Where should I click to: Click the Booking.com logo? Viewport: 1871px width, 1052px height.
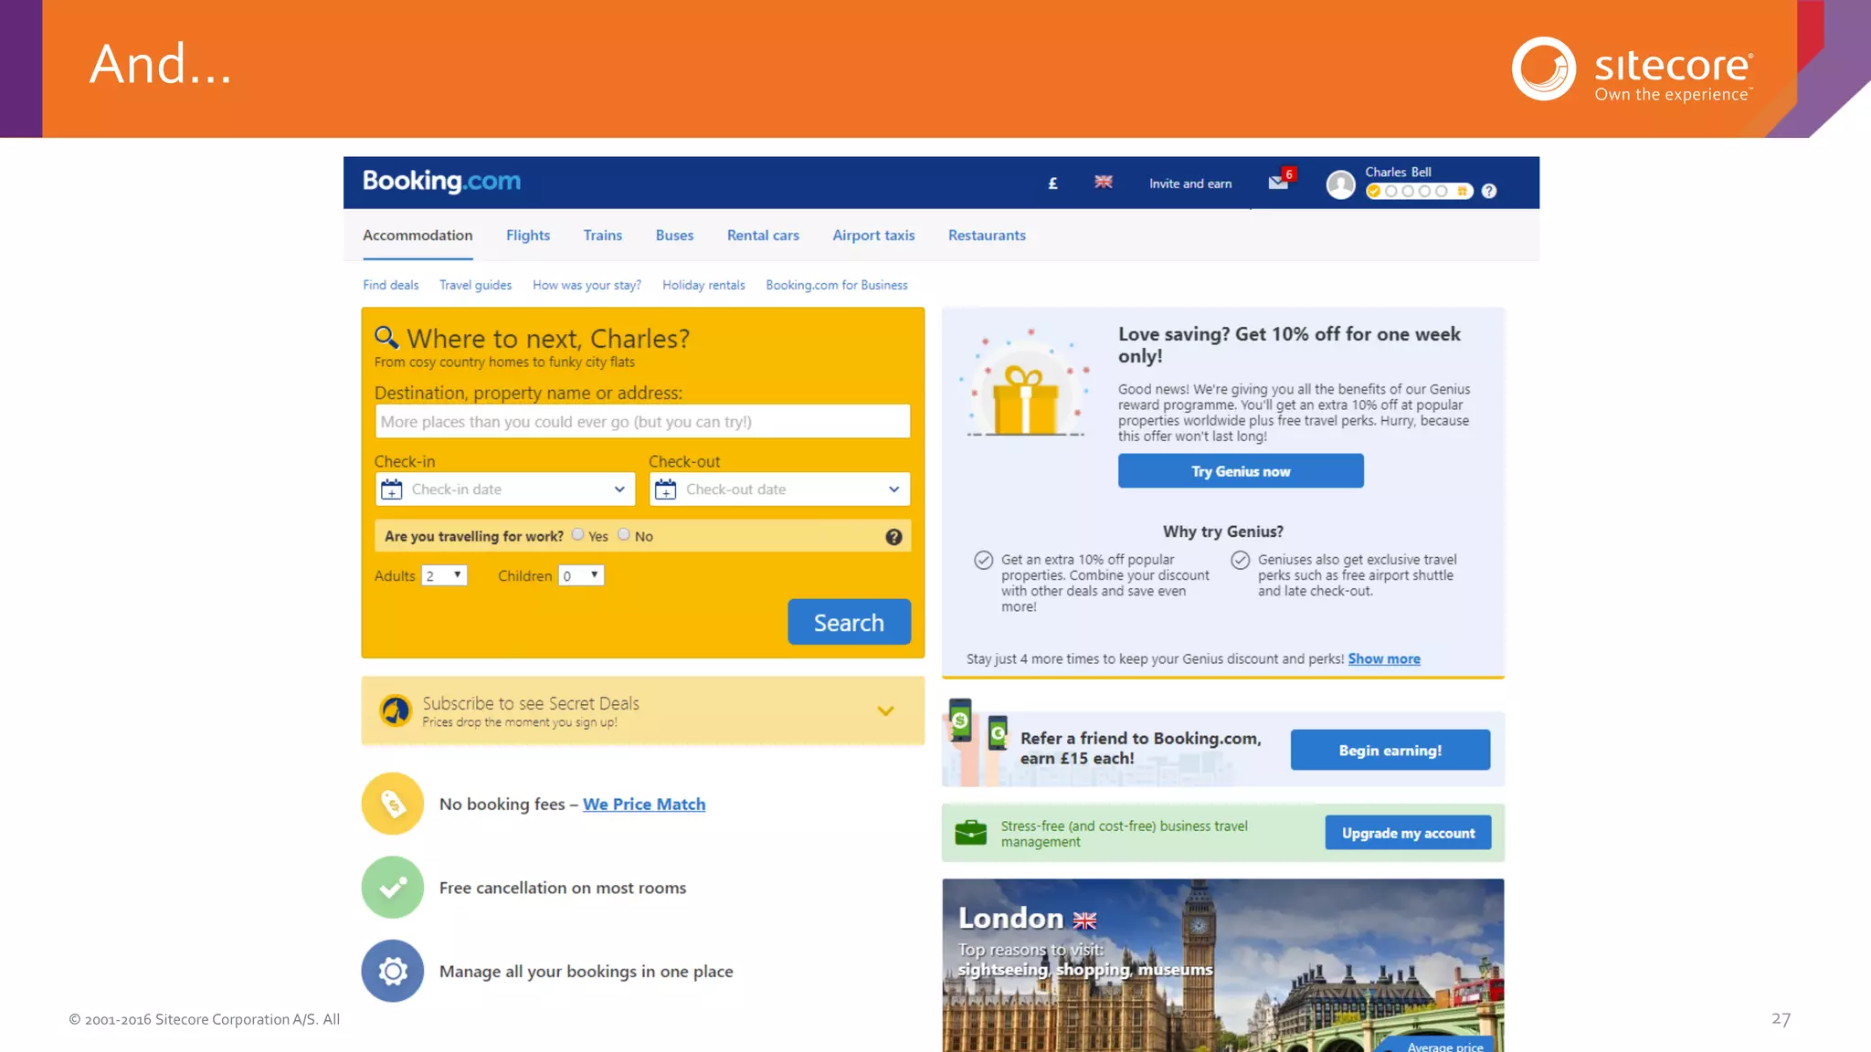point(441,181)
